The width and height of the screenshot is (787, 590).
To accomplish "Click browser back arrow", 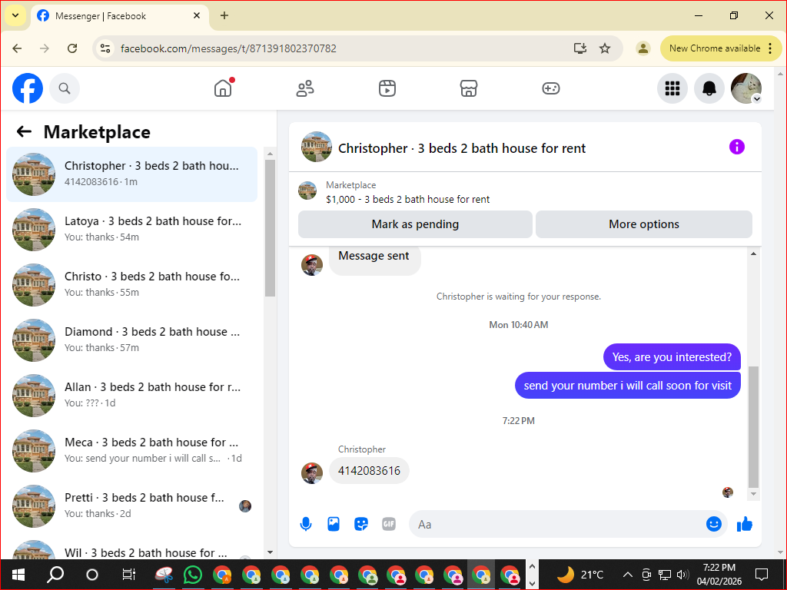I will [17, 48].
